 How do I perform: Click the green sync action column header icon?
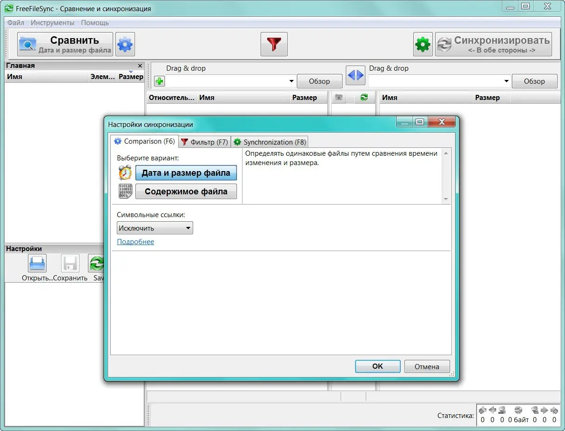point(364,97)
